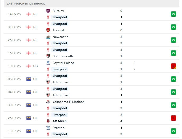
Task: Click the Bournemouth club crest icon
Action: click(48, 56)
